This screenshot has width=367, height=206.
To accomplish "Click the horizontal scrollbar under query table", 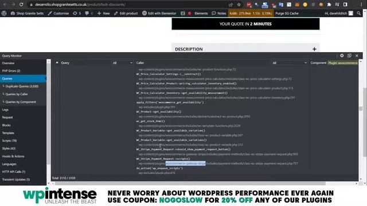I will tap(190, 183).
